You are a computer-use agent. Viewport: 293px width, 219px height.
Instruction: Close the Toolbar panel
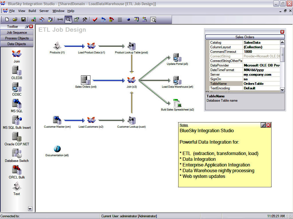(31, 27)
